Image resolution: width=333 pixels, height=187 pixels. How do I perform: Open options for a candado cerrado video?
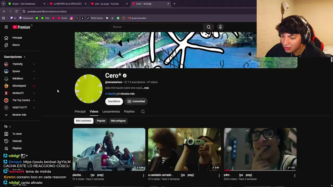pos(219,176)
